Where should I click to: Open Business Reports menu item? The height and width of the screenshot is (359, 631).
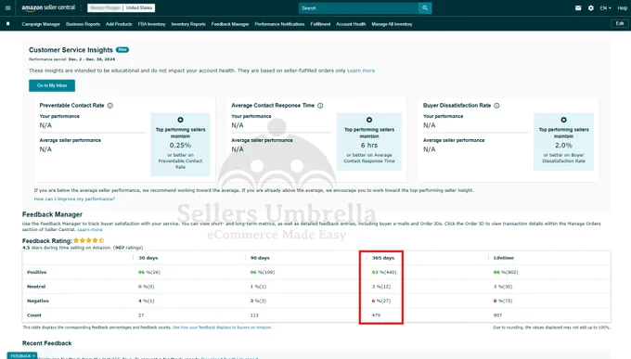click(83, 24)
